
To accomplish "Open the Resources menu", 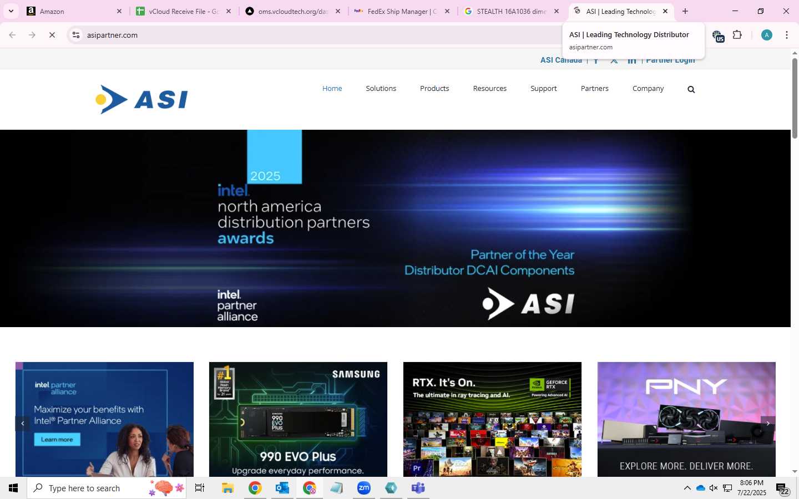I will pos(490,89).
